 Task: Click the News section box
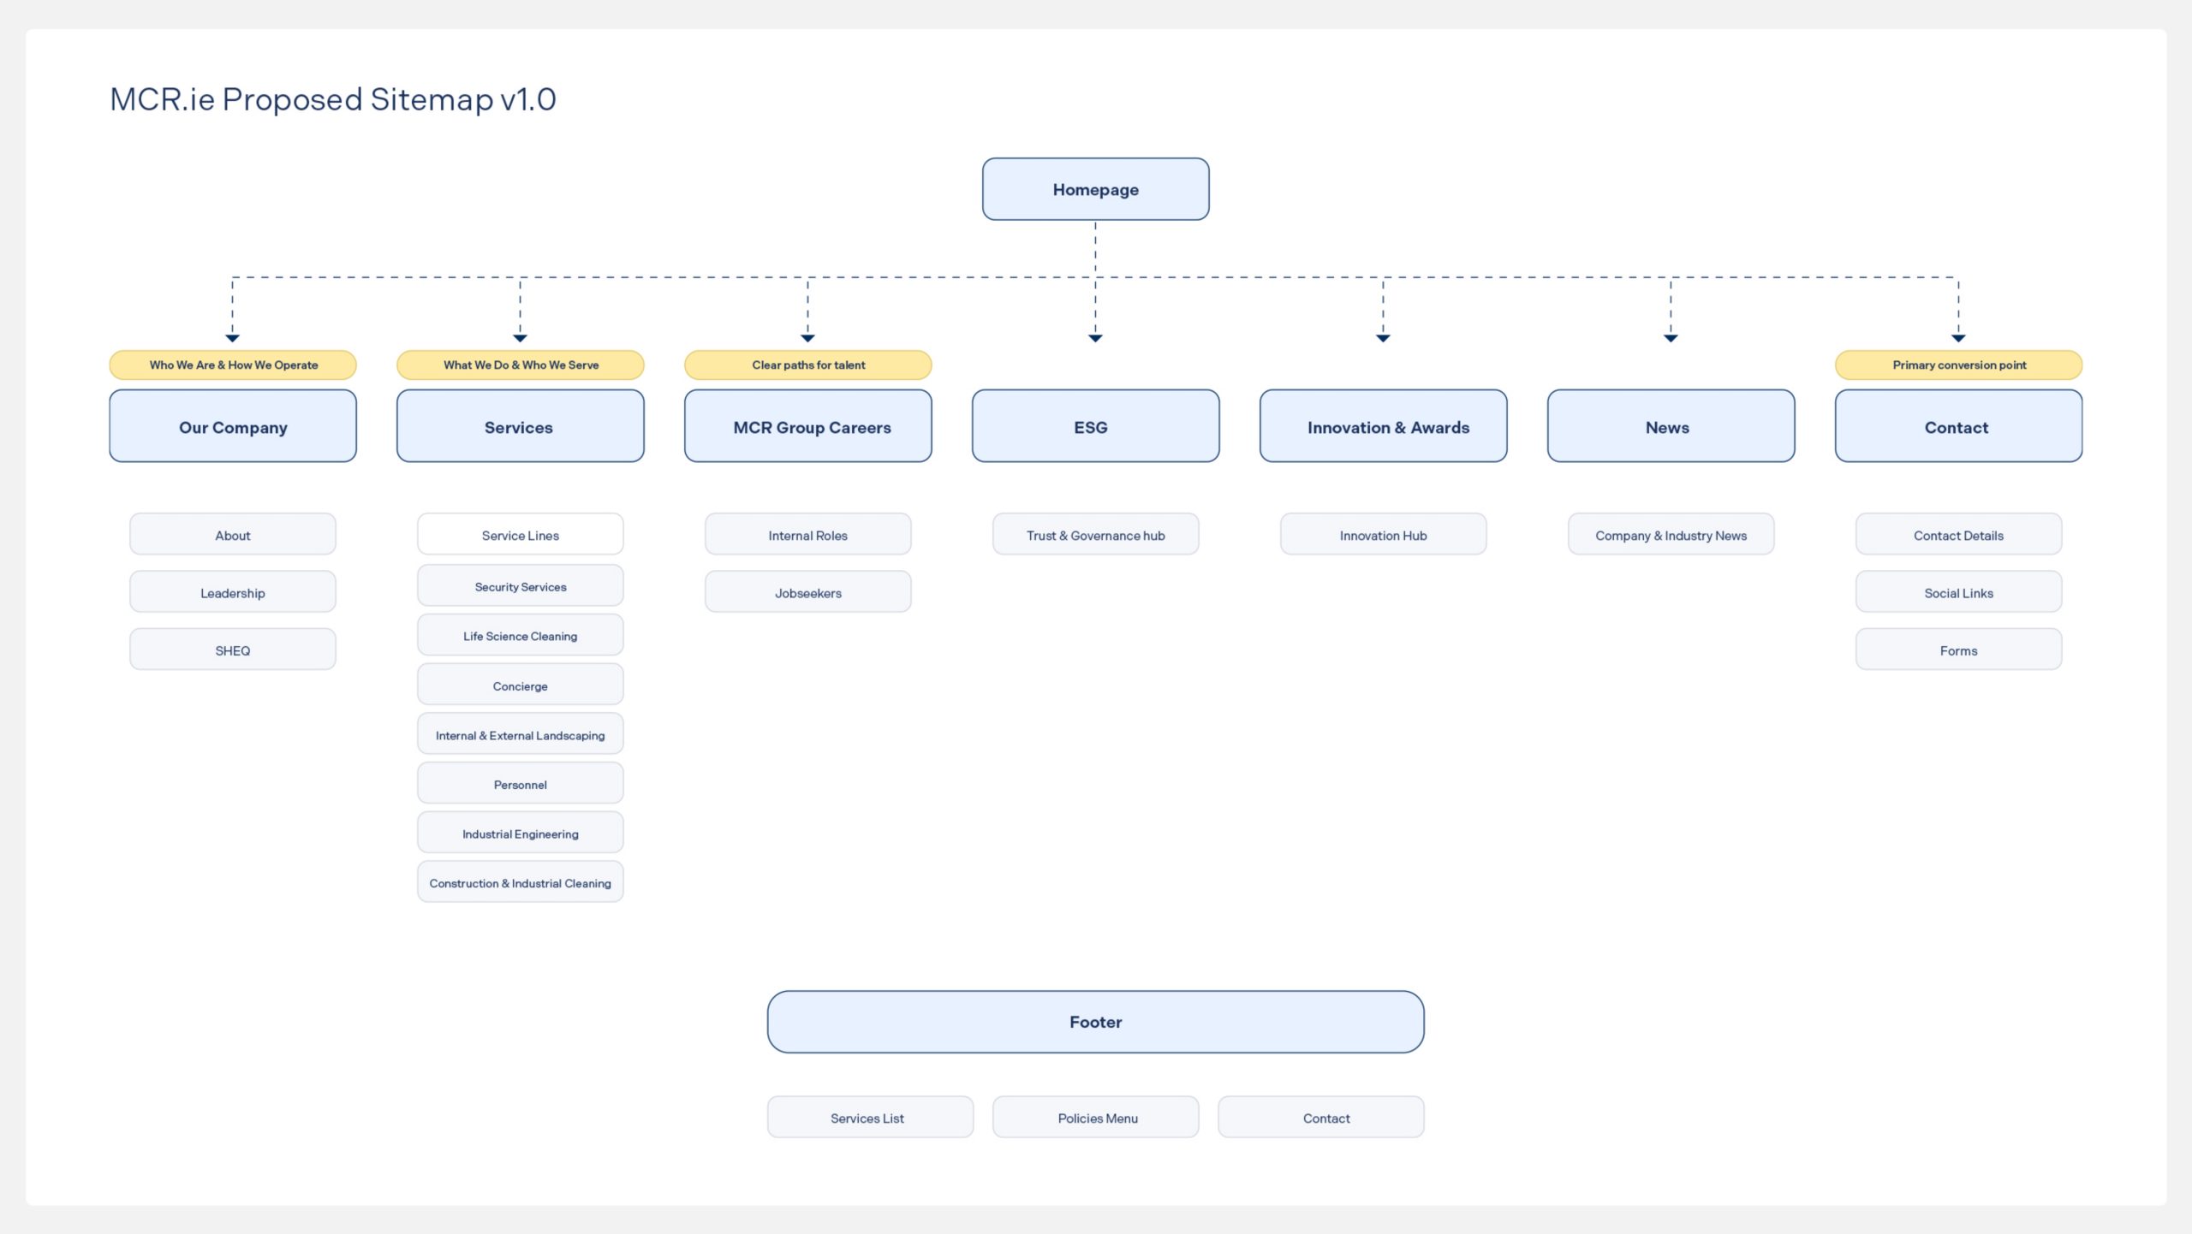(x=1671, y=426)
